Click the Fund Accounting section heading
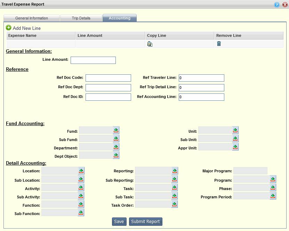Screen dimensions: 289x231 (25, 123)
